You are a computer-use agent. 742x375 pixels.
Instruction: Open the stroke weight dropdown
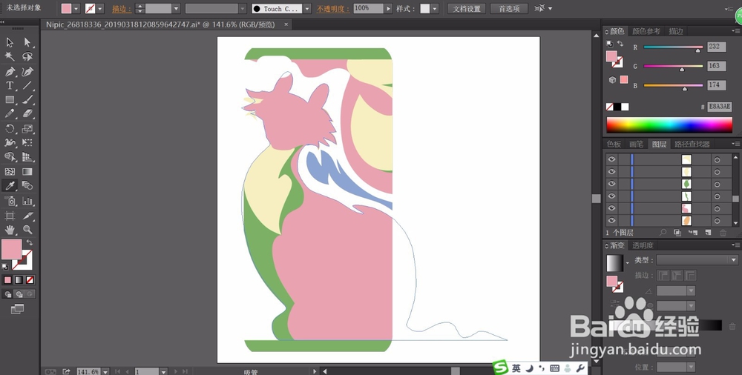(176, 8)
